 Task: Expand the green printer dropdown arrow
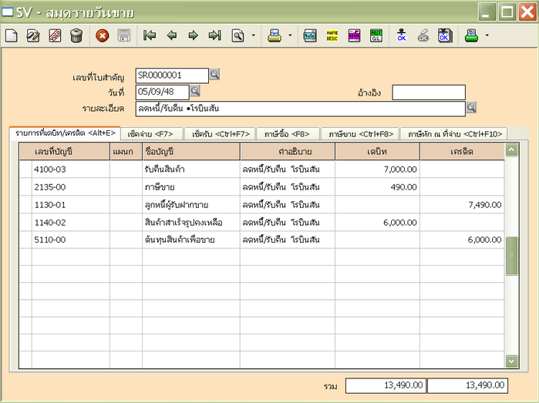pyautogui.click(x=487, y=35)
